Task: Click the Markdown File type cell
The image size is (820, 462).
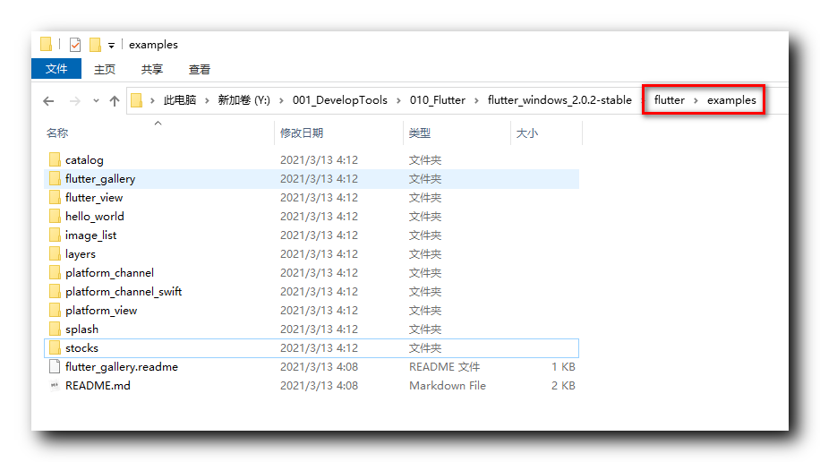Action: point(448,386)
